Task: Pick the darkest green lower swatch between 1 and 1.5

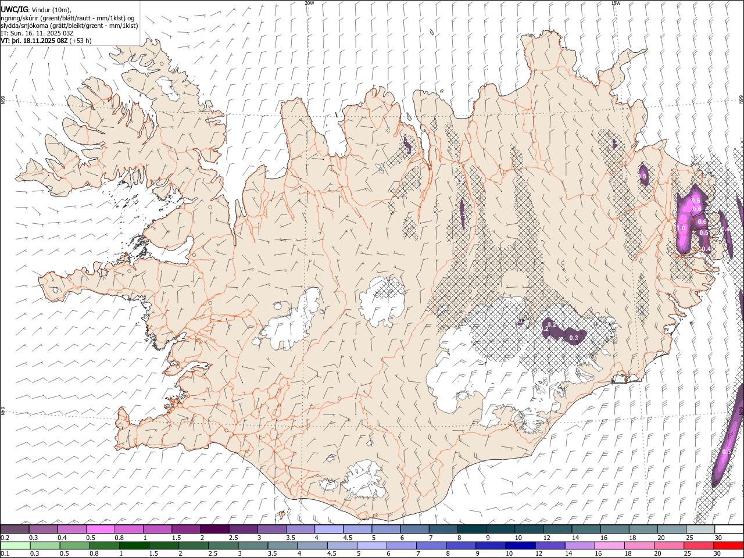Action: (x=134, y=545)
